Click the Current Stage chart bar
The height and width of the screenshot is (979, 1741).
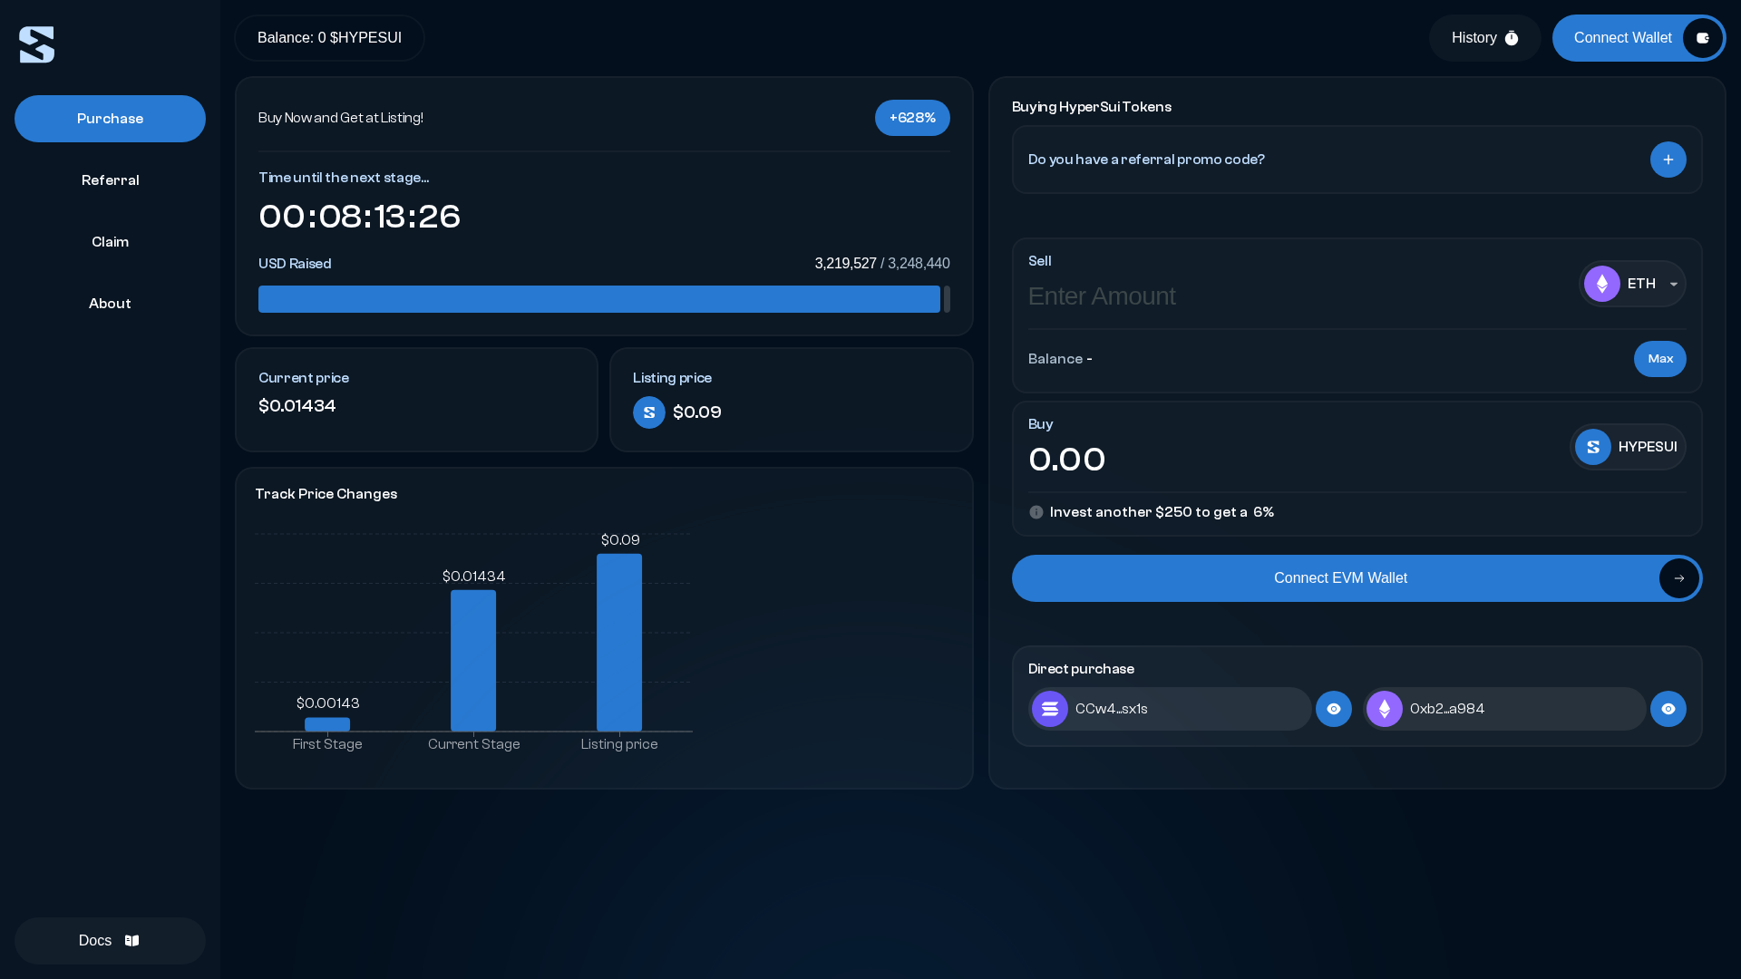point(473,661)
